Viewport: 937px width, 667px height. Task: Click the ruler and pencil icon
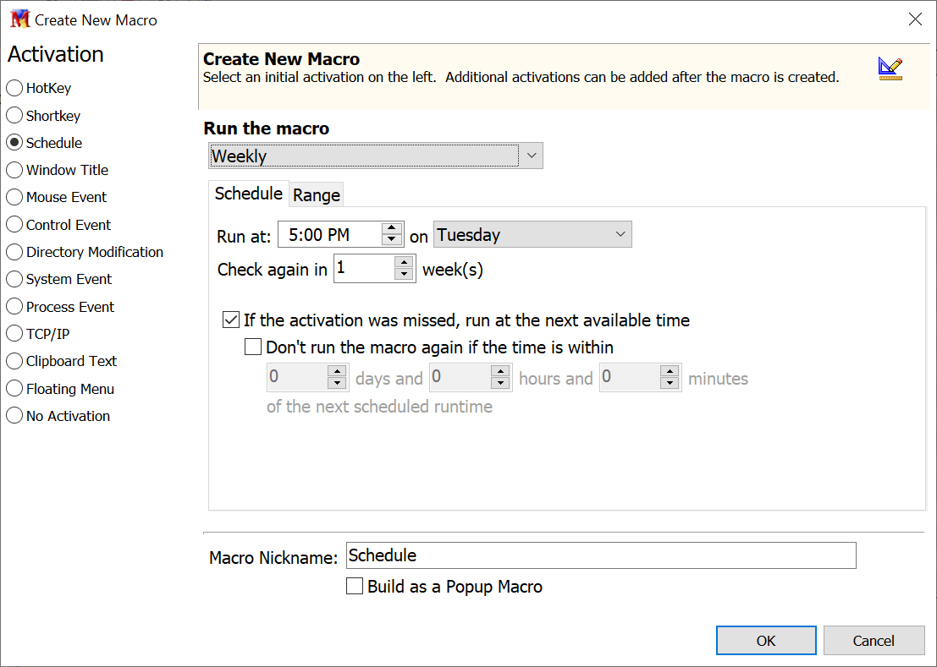pyautogui.click(x=890, y=68)
